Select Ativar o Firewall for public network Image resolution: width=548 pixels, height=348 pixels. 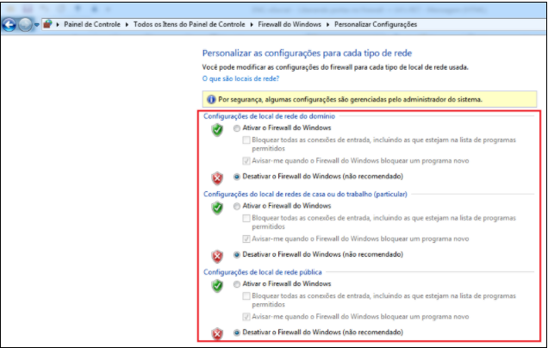pos(237,284)
